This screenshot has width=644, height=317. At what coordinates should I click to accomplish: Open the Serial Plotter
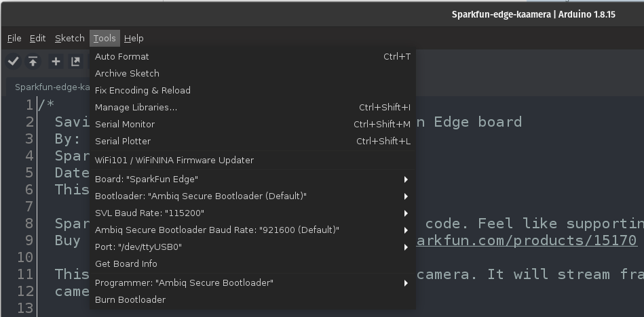(123, 142)
